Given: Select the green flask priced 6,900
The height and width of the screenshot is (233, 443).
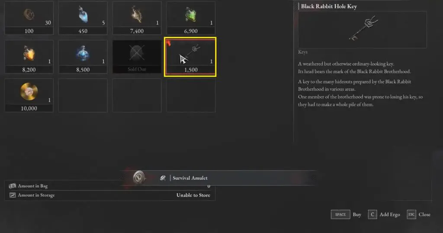Looking at the screenshot, I should point(191,18).
